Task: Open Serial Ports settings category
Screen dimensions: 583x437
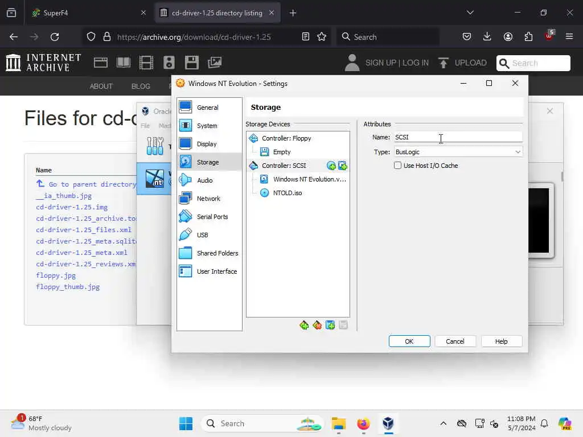Action: 210,217
